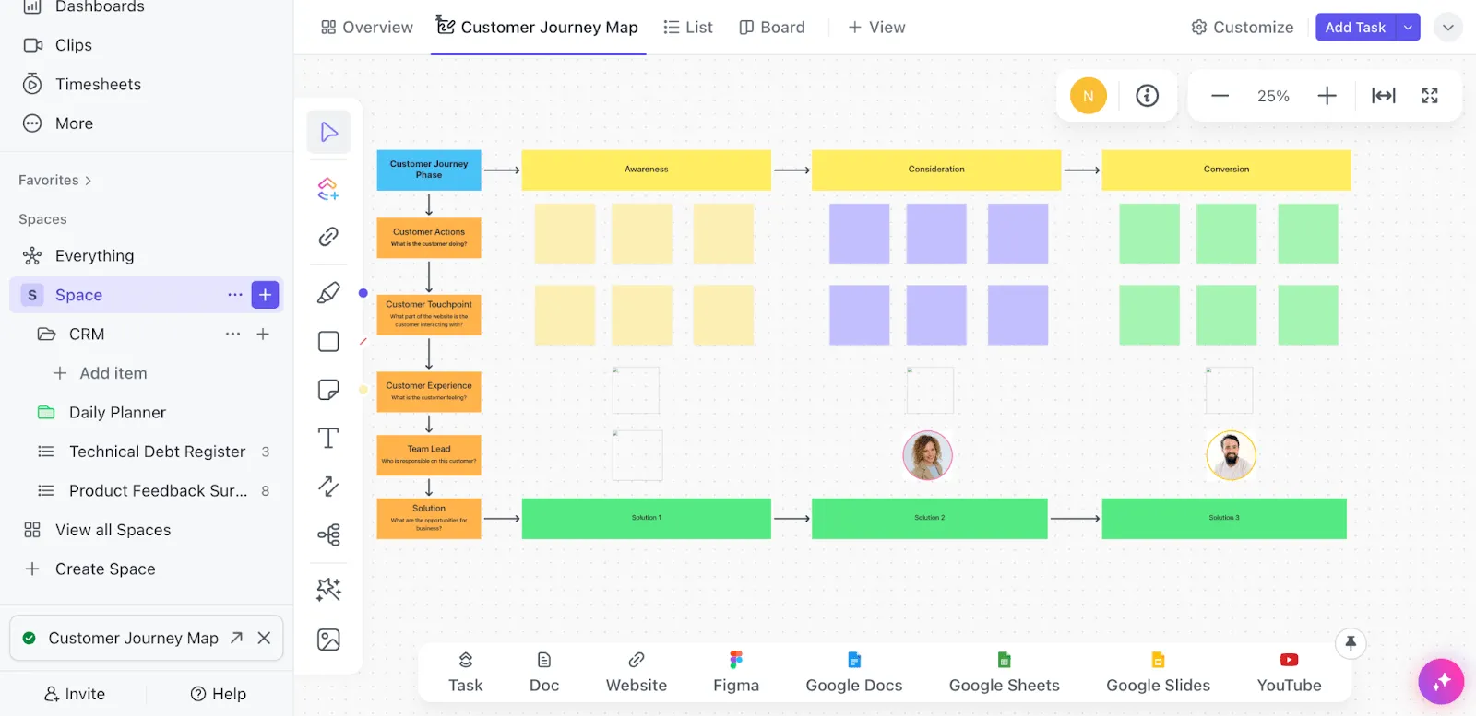Open the Help menu
This screenshot has height=716, width=1476.
point(219,694)
